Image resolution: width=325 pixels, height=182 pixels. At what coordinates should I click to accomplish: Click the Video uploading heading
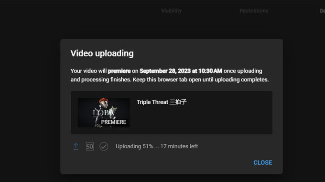tap(102, 53)
